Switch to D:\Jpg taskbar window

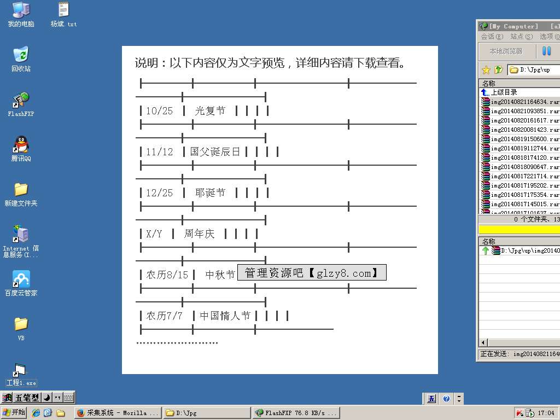pos(207,413)
